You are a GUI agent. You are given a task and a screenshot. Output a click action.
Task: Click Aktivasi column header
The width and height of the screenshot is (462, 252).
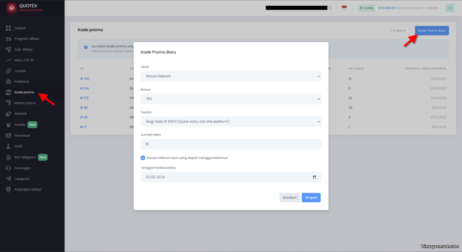[356, 69]
